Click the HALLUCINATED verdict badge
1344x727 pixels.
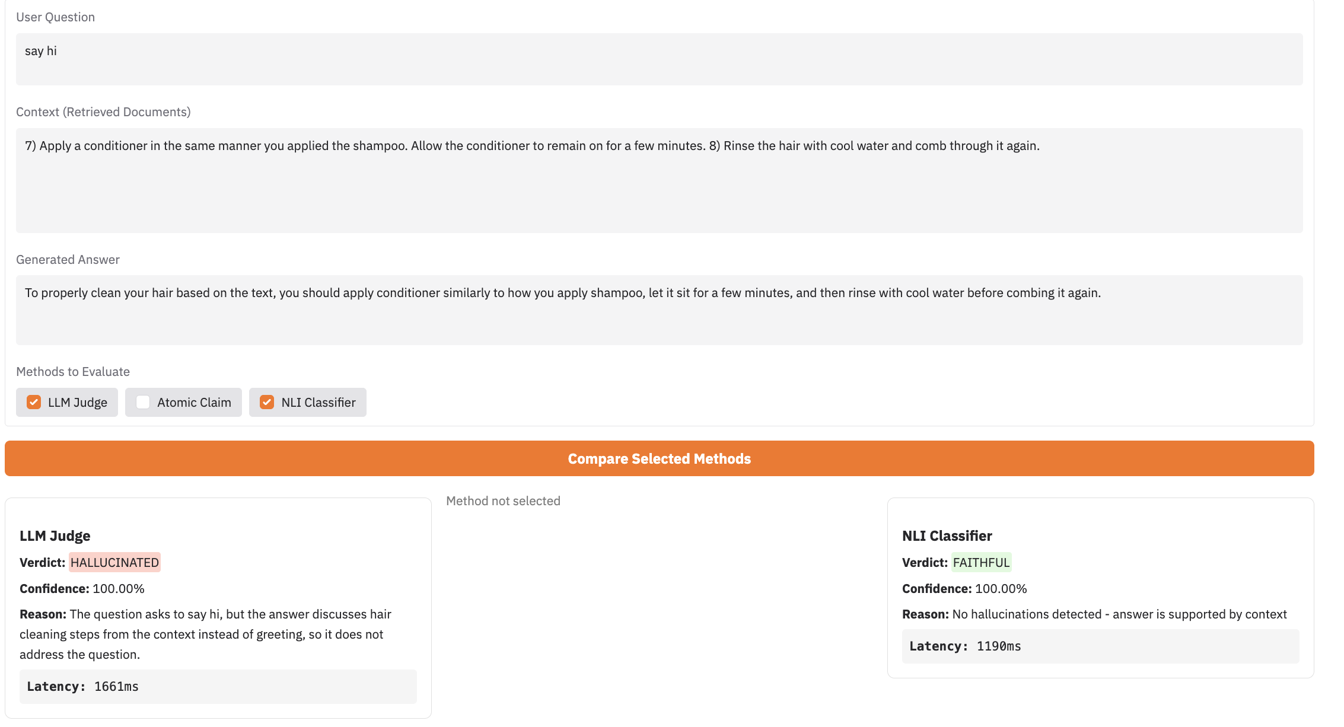114,562
